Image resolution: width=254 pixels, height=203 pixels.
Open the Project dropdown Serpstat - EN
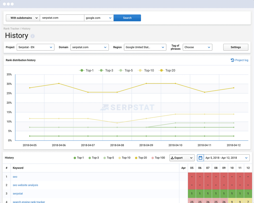pos(35,47)
